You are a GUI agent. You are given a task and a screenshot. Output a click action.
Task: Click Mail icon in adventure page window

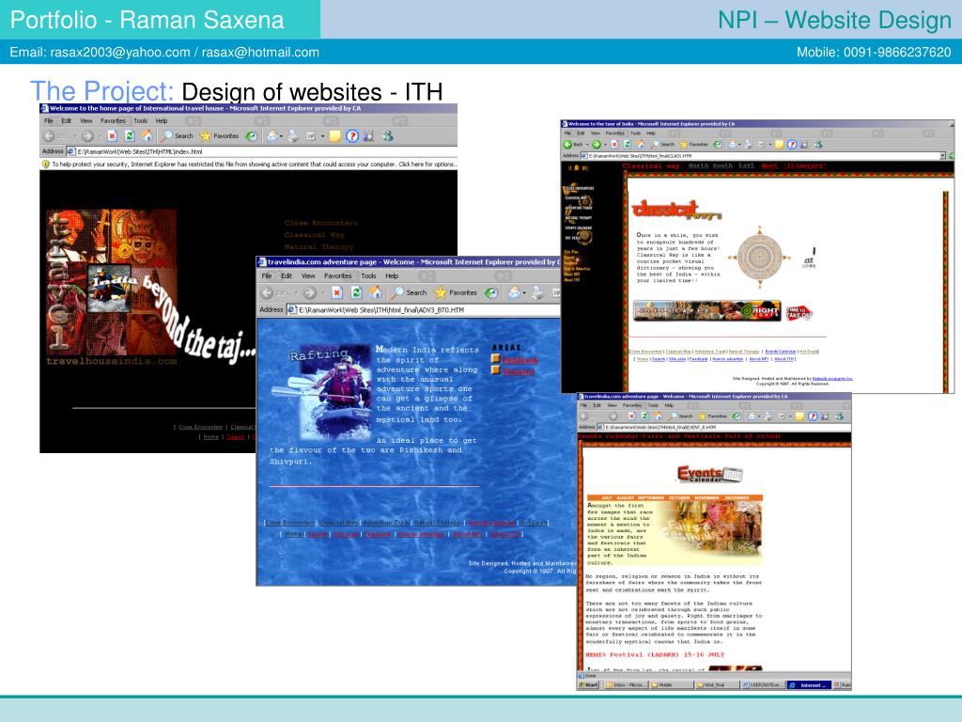[x=514, y=293]
